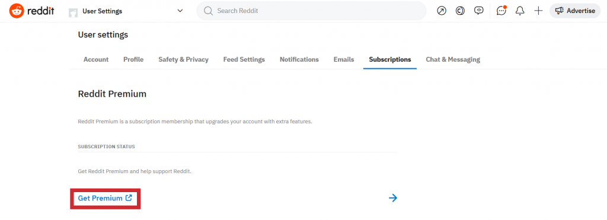Click 'Get Reddit Premium and help support Reddit.' text
607x220 pixels.
pyautogui.click(x=135, y=171)
